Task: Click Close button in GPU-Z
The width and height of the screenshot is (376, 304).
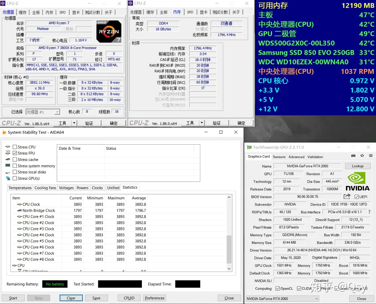Action: click(361, 299)
